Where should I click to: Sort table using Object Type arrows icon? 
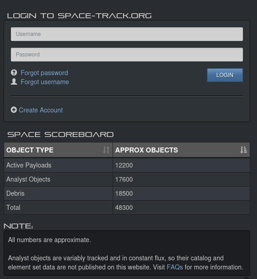click(x=106, y=150)
